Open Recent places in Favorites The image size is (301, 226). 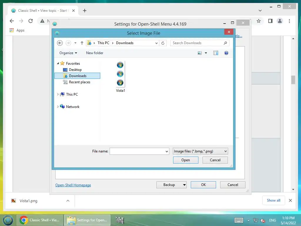tap(79, 82)
